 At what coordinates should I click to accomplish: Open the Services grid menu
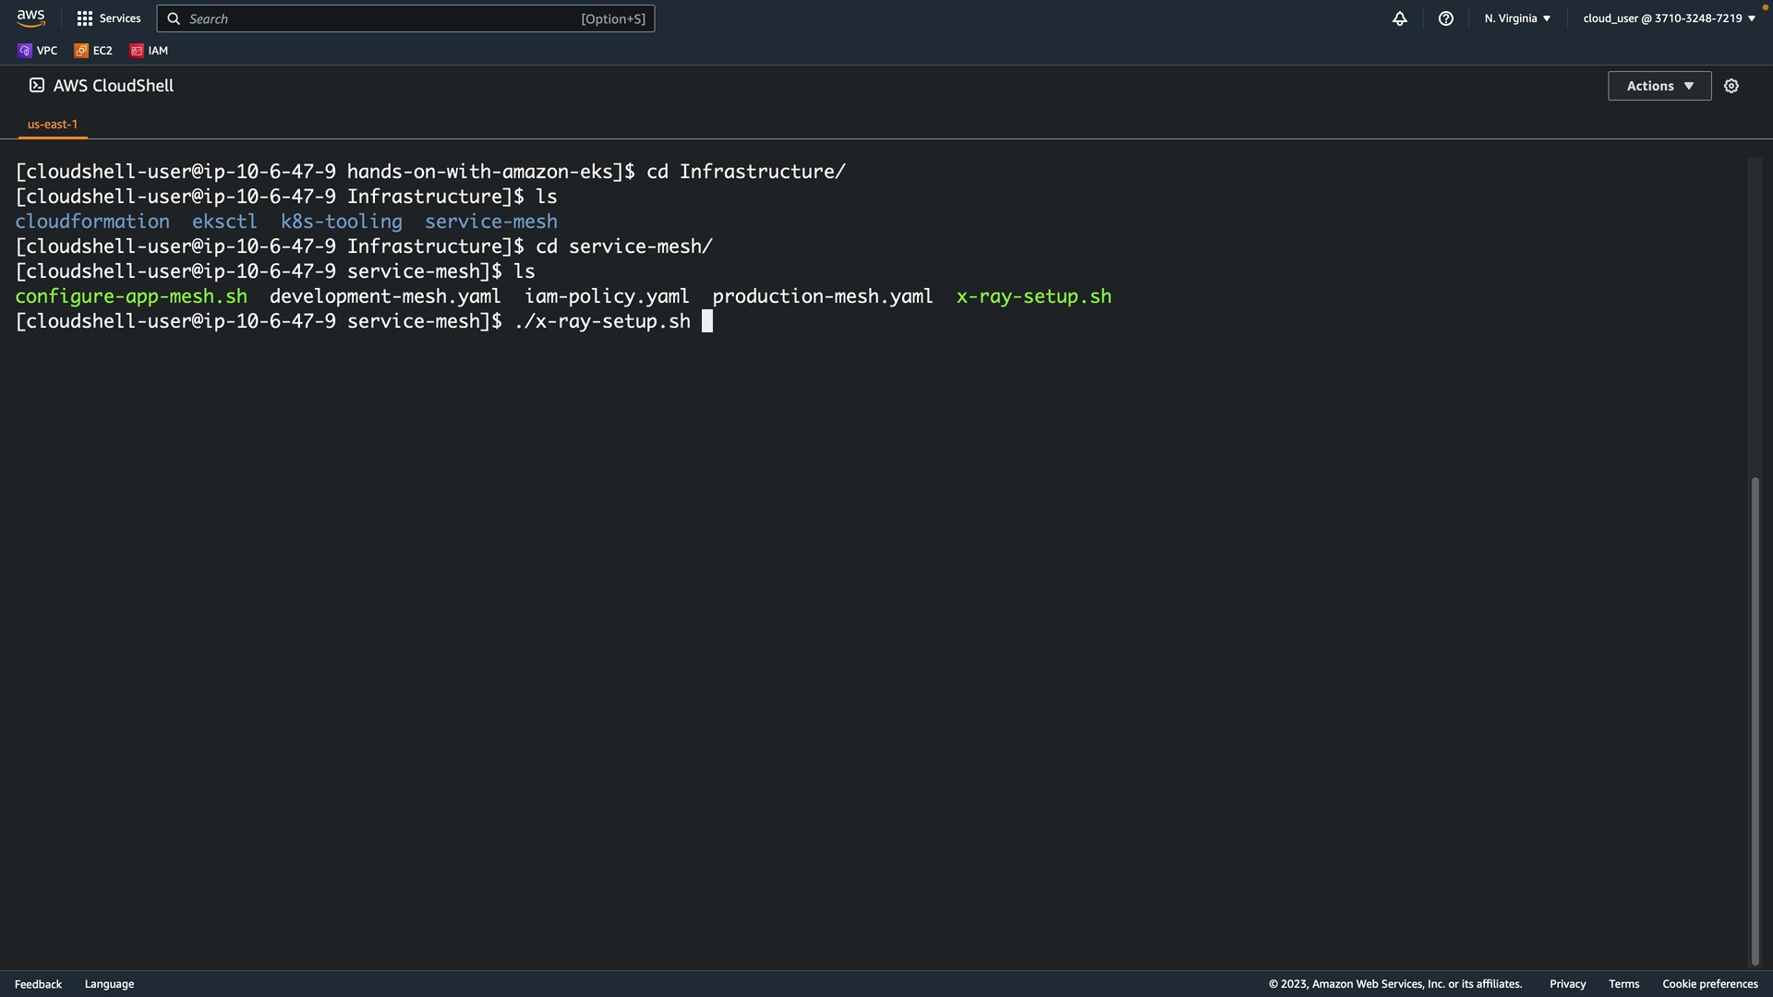click(x=108, y=18)
